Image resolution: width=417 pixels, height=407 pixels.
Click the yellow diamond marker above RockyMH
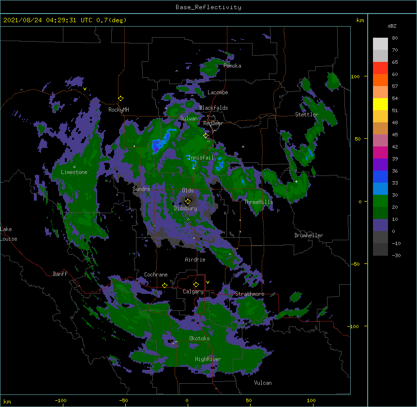click(120, 99)
